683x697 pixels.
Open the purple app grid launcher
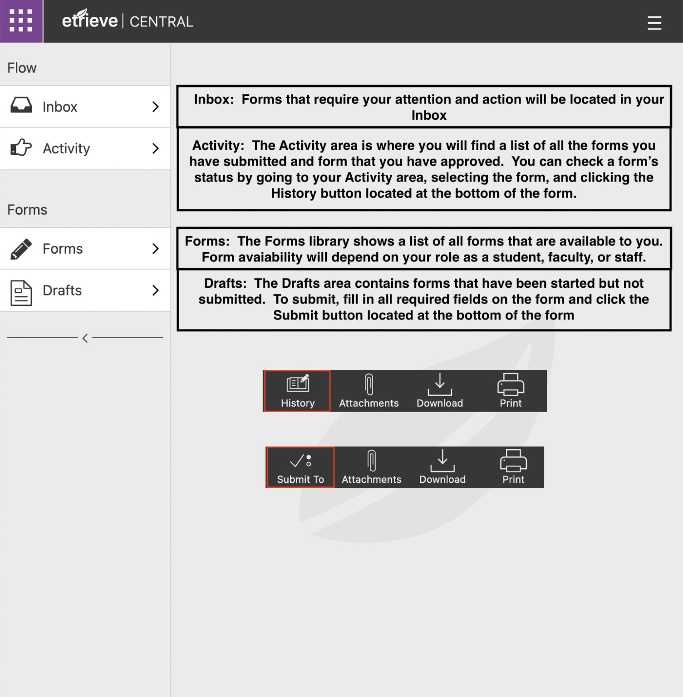(x=21, y=21)
